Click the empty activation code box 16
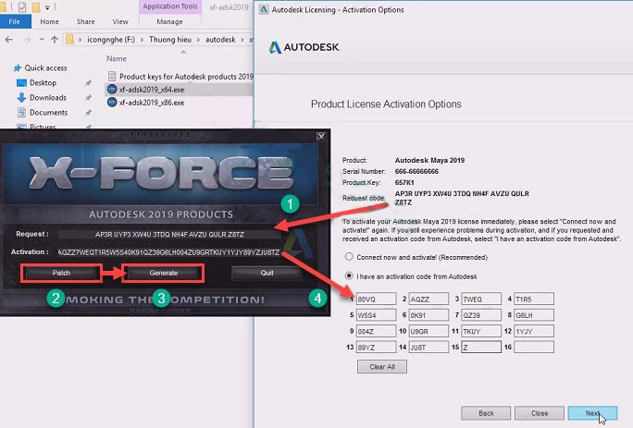Viewport: 633px width, 428px height. [x=534, y=347]
